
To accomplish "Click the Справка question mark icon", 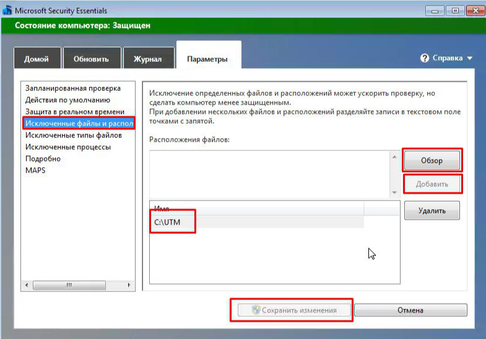I will point(424,58).
